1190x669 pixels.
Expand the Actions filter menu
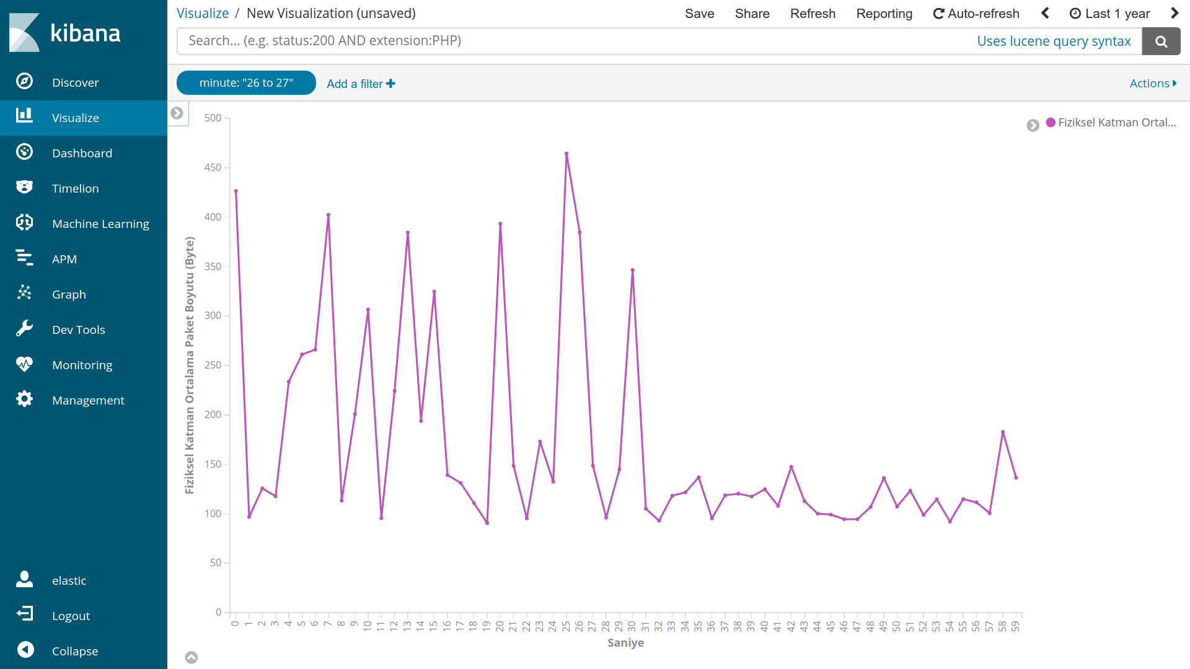tap(1153, 83)
